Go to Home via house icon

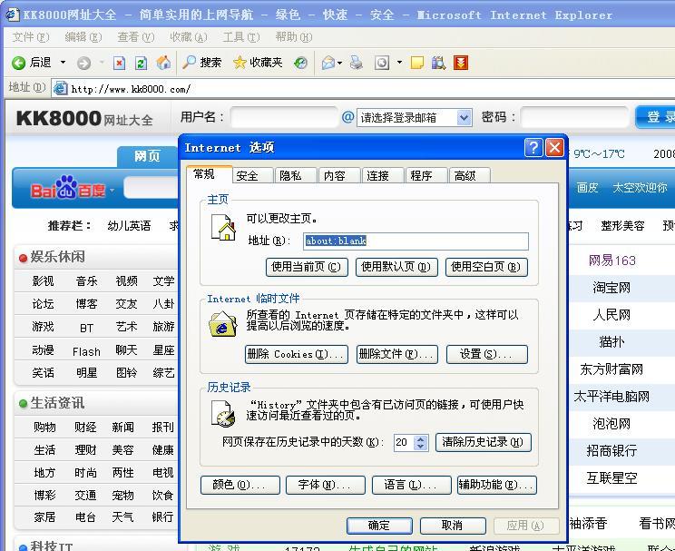(x=163, y=63)
